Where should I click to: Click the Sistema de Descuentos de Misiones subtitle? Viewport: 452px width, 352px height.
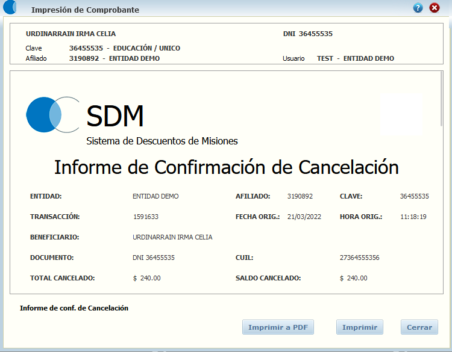tap(162, 141)
